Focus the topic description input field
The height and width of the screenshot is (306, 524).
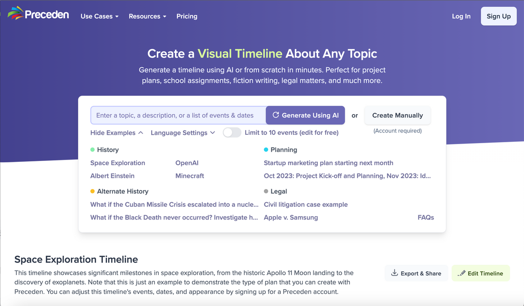coord(178,115)
